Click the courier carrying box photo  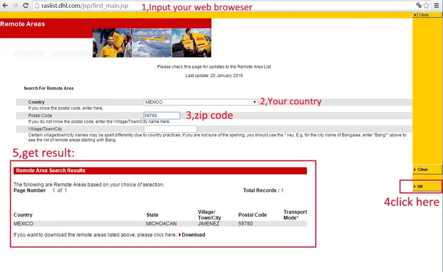[112, 43]
